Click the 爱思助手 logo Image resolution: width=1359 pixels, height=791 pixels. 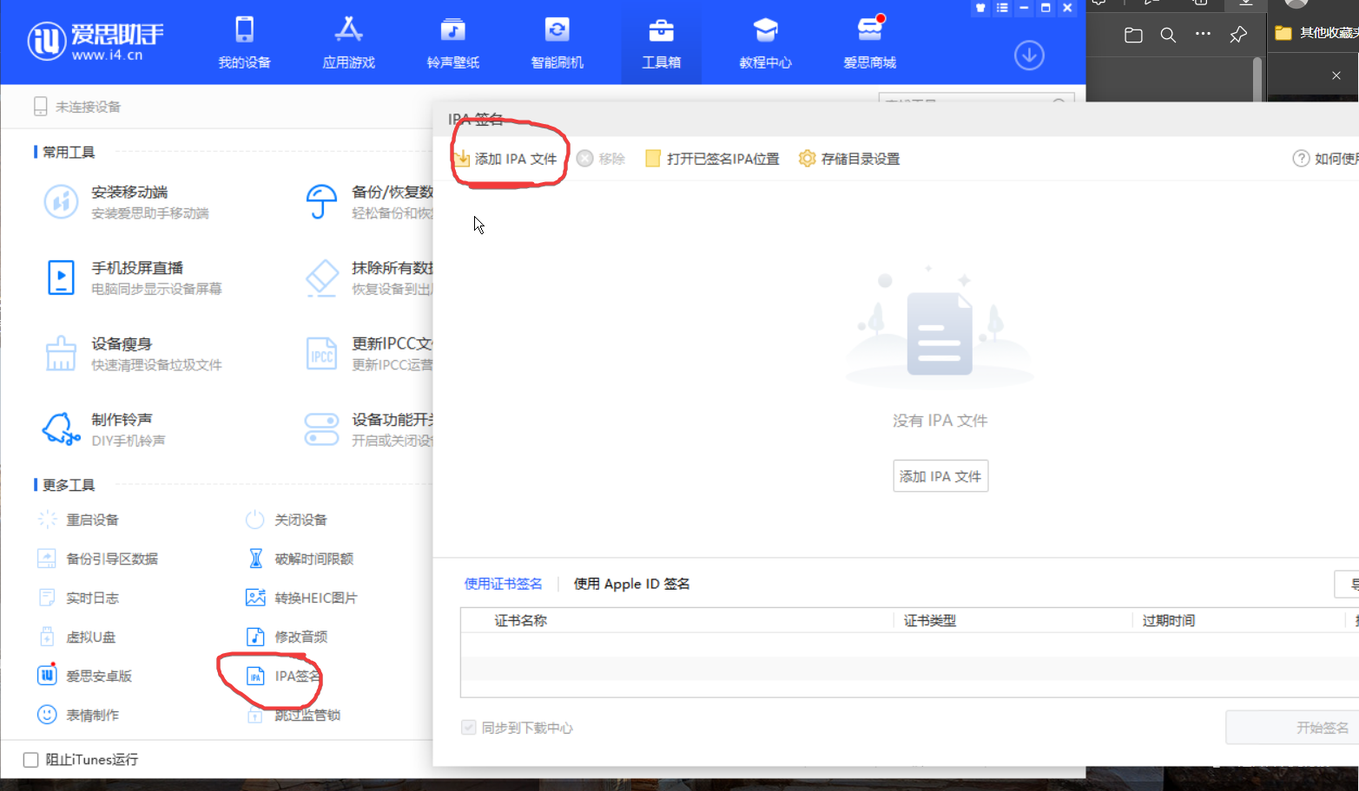click(x=96, y=41)
